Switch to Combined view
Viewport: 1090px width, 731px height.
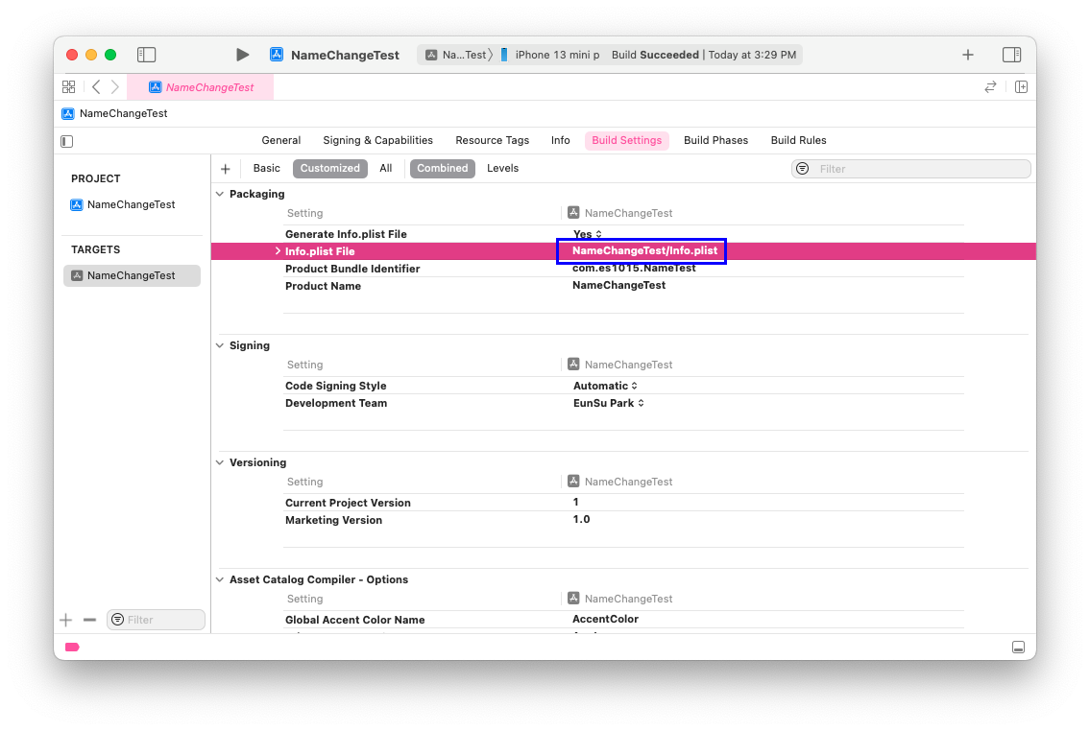(442, 168)
